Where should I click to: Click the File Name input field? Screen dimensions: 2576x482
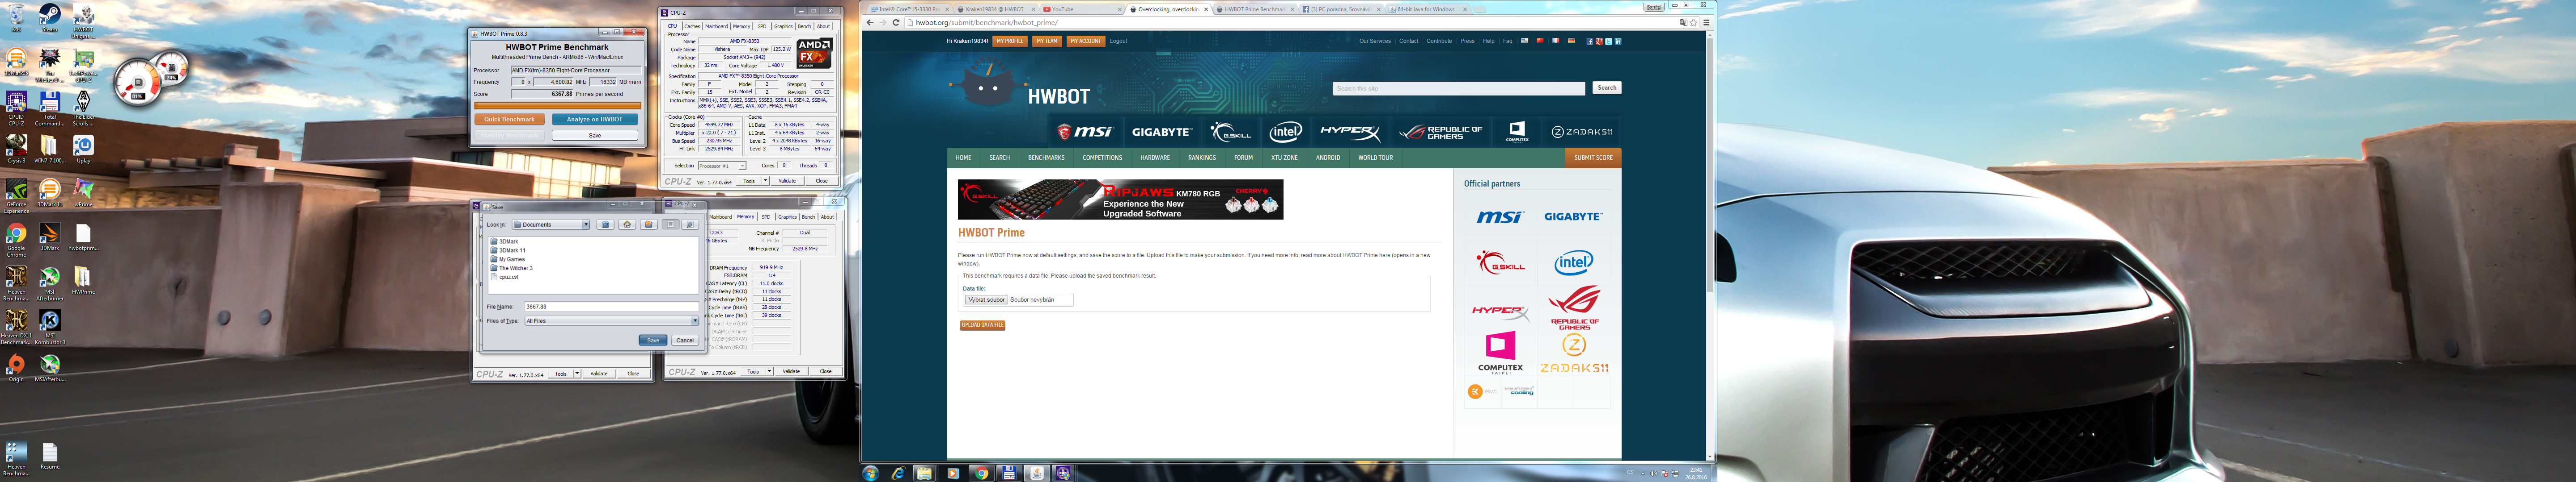tap(611, 306)
